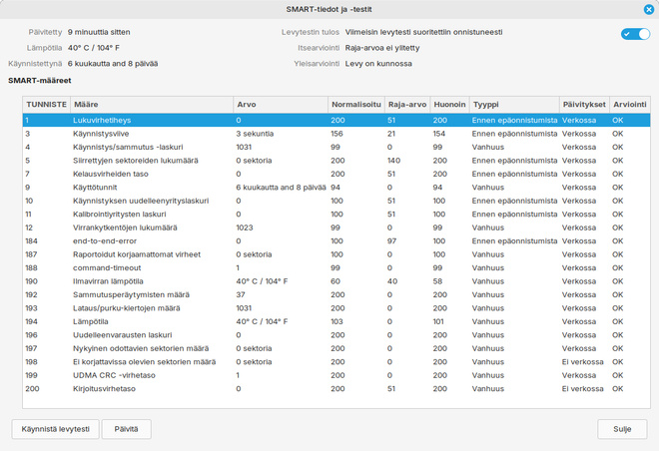Sort table by Määre column header
This screenshot has width=659, height=451.
coord(152,105)
